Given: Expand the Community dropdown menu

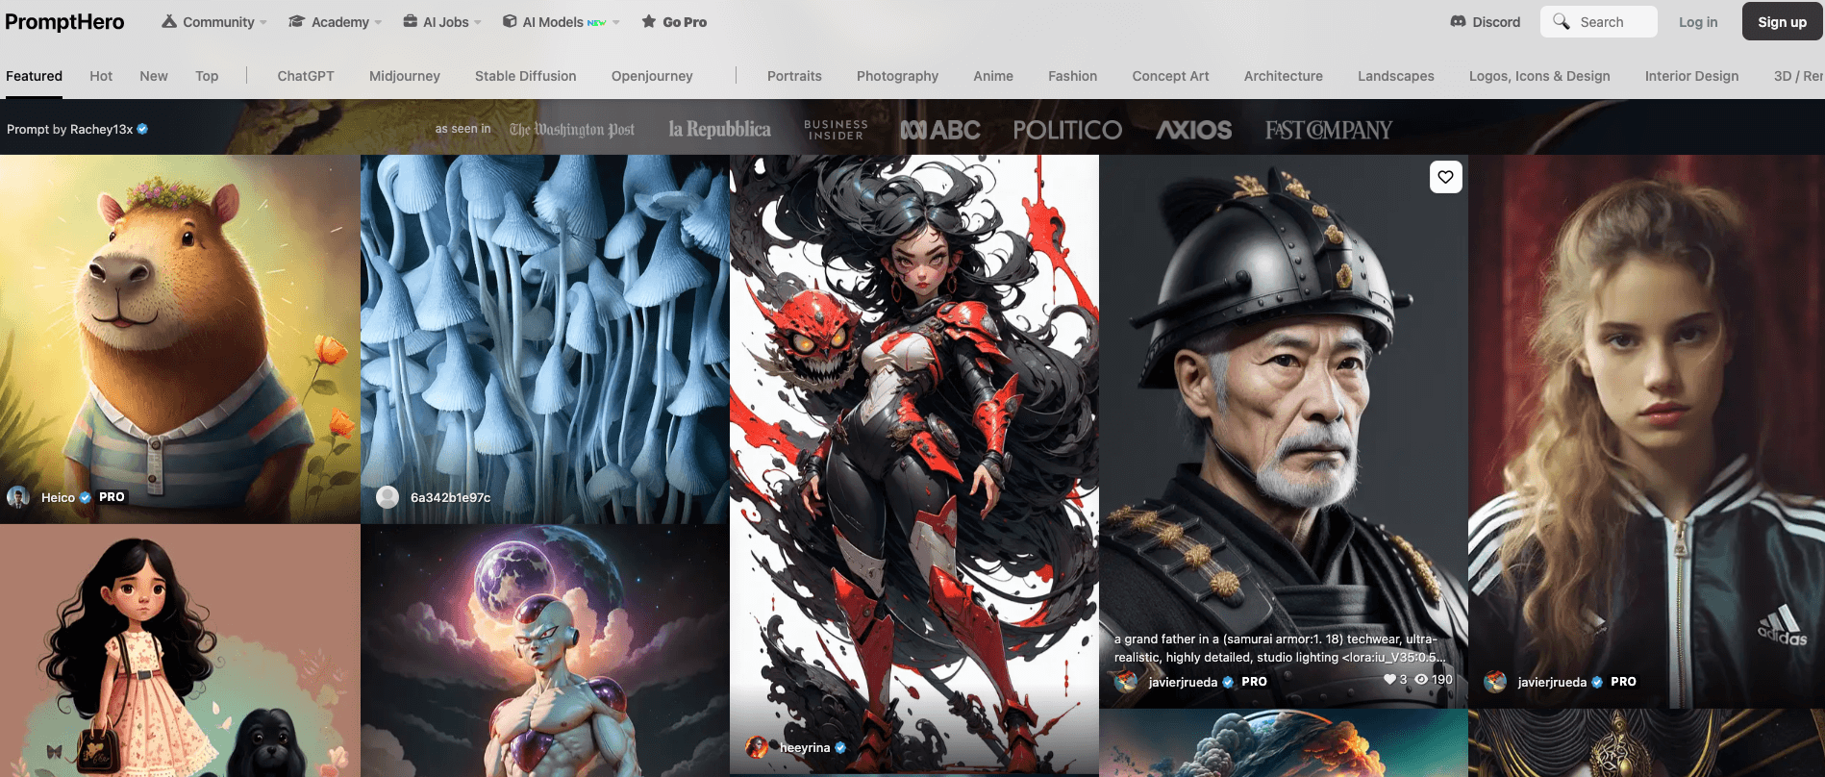Looking at the screenshot, I should (213, 22).
